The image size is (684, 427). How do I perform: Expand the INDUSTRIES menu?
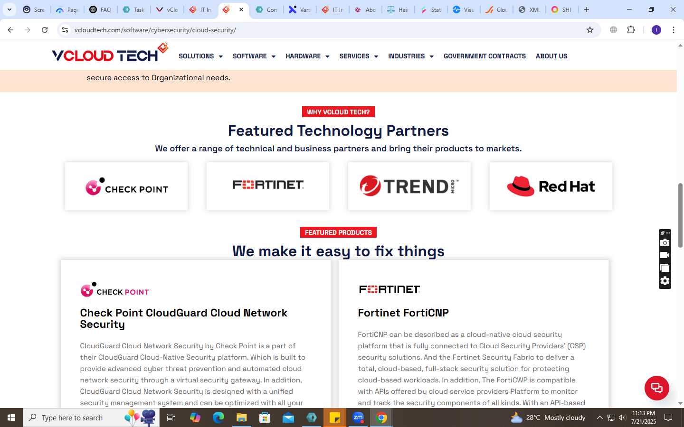[x=411, y=56]
